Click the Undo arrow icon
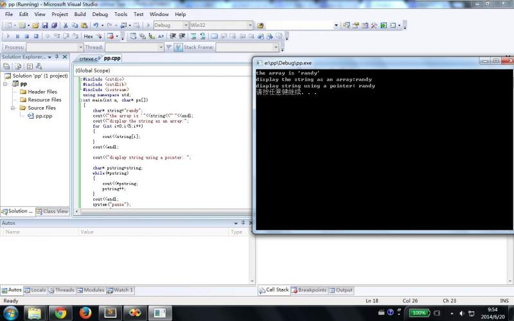This screenshot has height=321, width=514. [95, 26]
